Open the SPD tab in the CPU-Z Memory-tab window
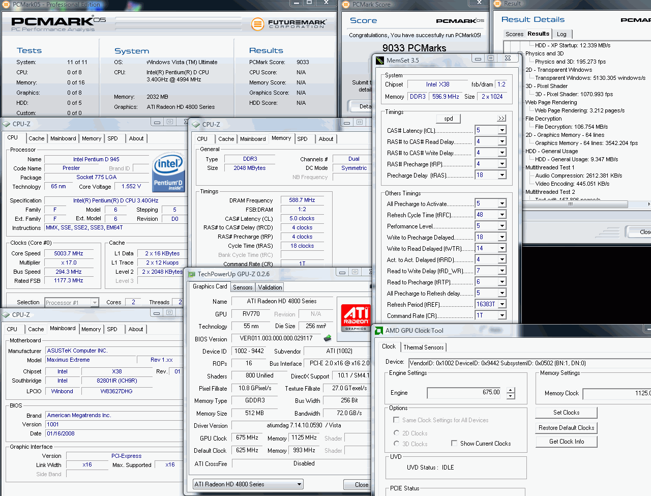Viewport: 651px width, 496px height. [x=303, y=139]
